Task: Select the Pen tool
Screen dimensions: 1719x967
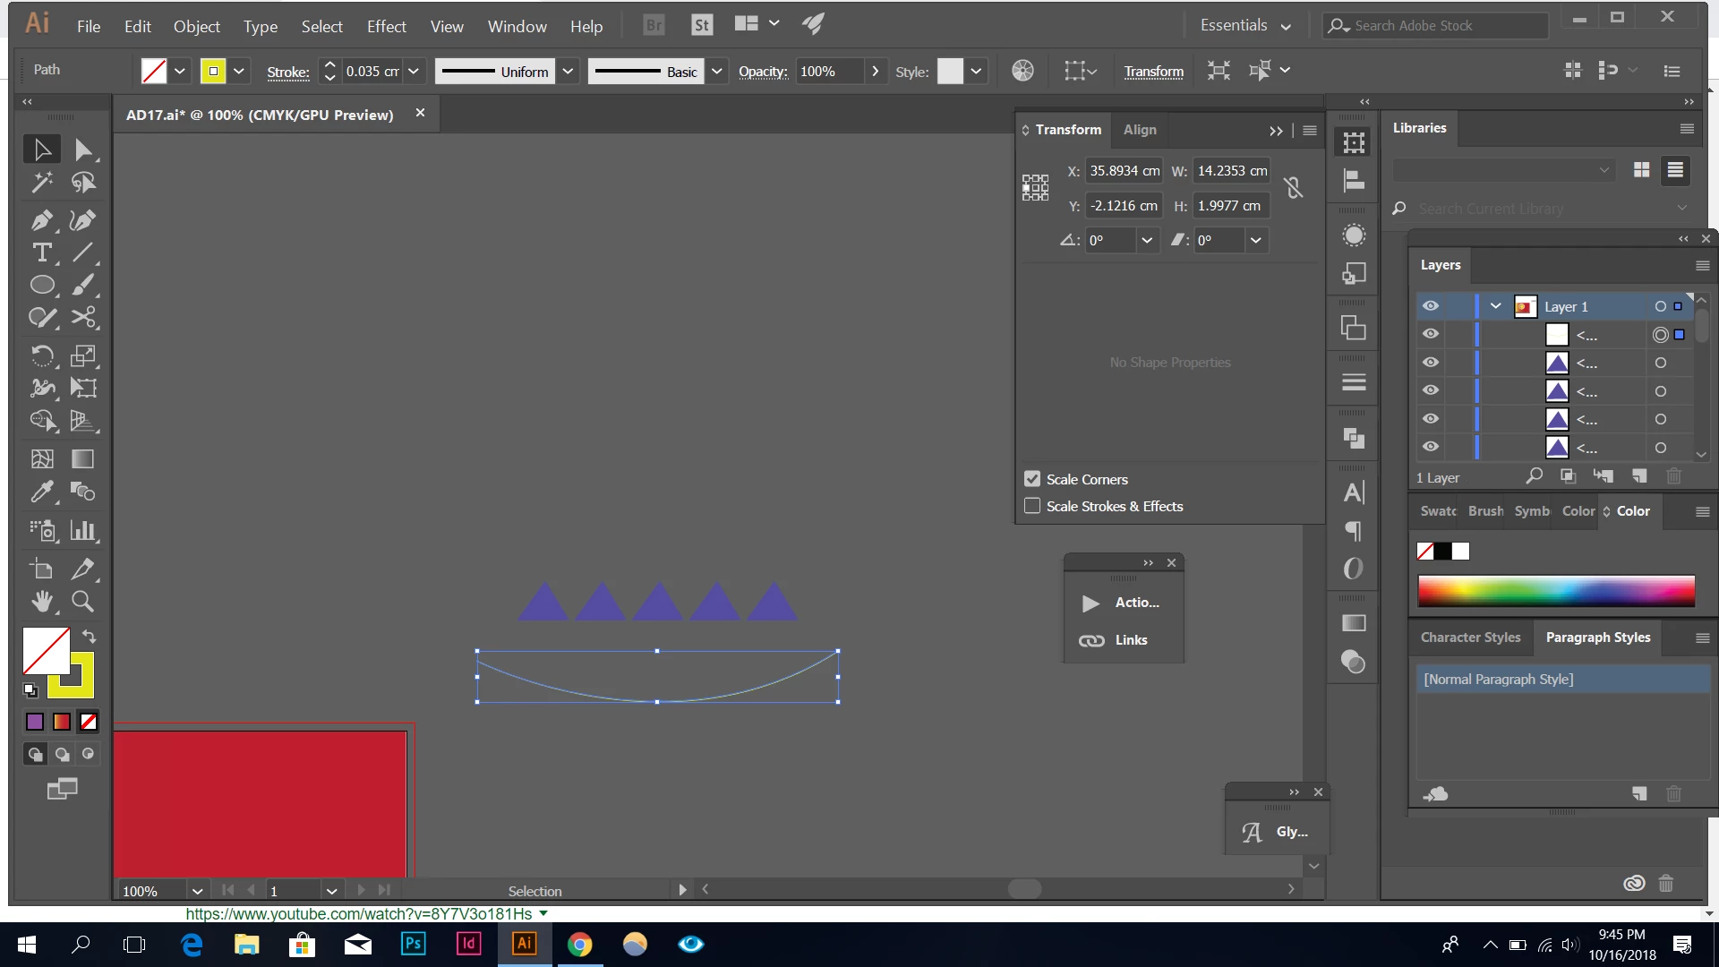Action: coord(41,220)
